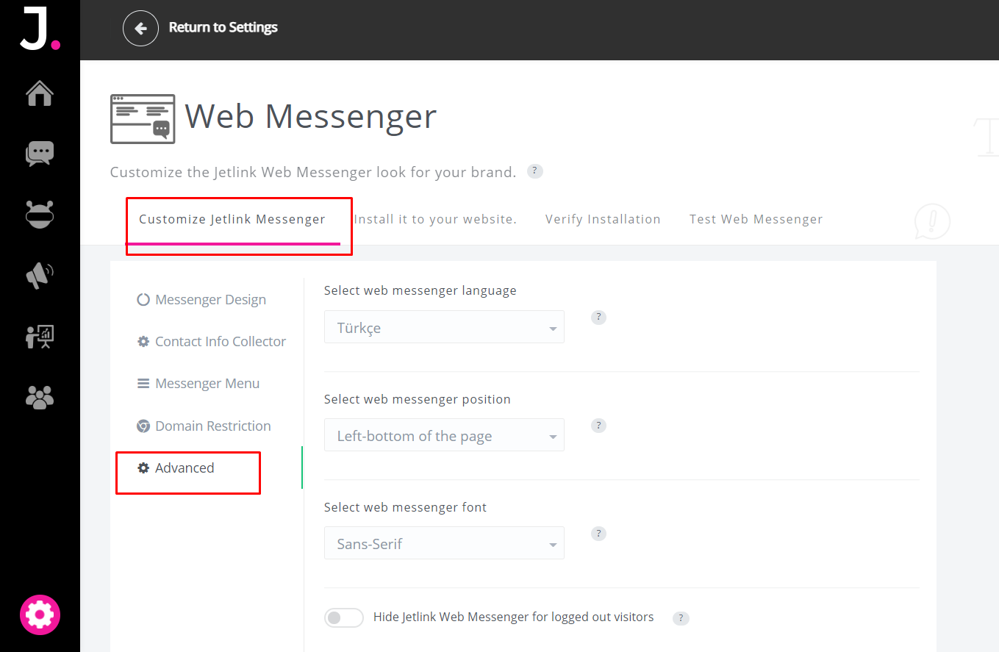Click the Jetlink J logo
Image resolution: width=999 pixels, height=652 pixels.
coord(40,29)
